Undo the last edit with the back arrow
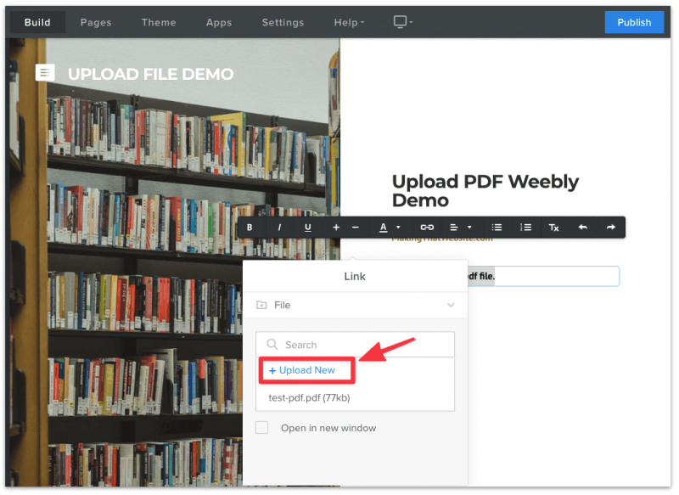 [x=582, y=228]
